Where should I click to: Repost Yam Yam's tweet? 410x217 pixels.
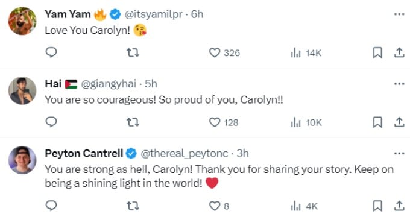coord(133,53)
